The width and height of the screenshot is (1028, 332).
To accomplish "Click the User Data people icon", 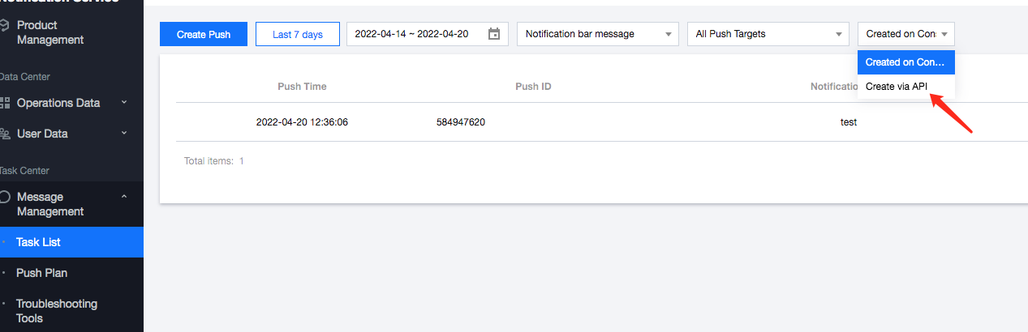I will (5, 134).
